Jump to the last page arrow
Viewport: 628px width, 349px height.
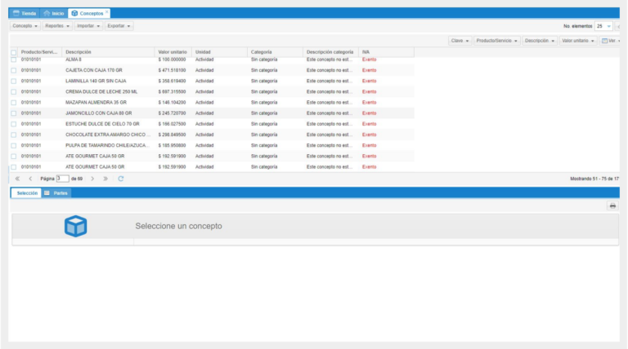[x=105, y=178]
